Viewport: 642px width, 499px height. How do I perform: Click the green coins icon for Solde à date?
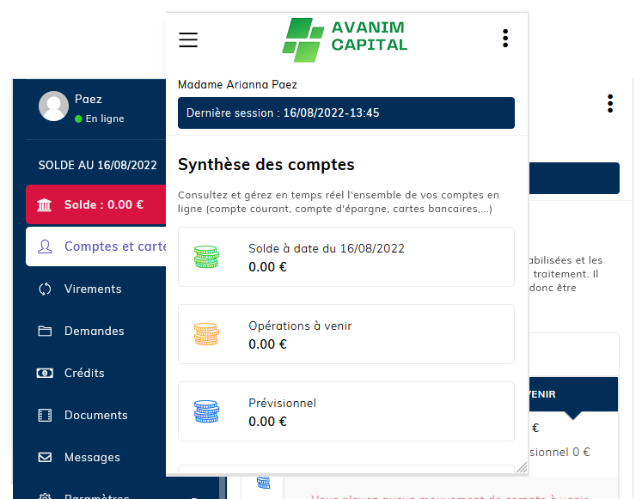coord(206,257)
